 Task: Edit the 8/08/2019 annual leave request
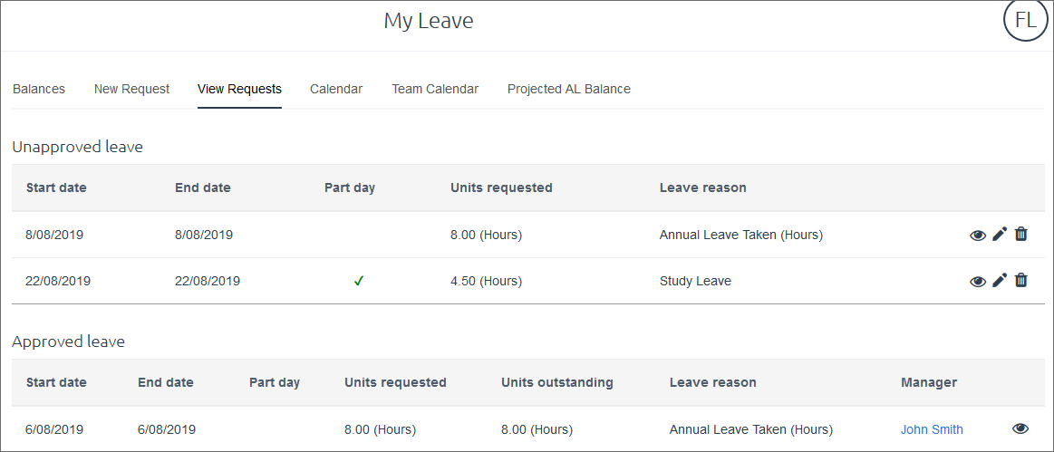pos(1000,235)
